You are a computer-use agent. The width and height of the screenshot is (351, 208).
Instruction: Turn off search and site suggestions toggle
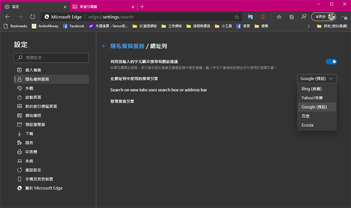(x=331, y=62)
